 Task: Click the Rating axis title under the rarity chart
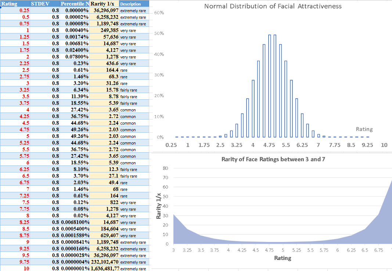[x=283, y=258]
